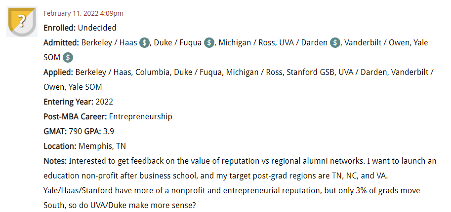Click the GMAT 790 score
Image resolution: width=451 pixels, height=212 pixels.
pos(75,132)
